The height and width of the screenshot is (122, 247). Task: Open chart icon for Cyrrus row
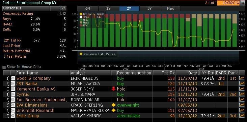pos(242,94)
